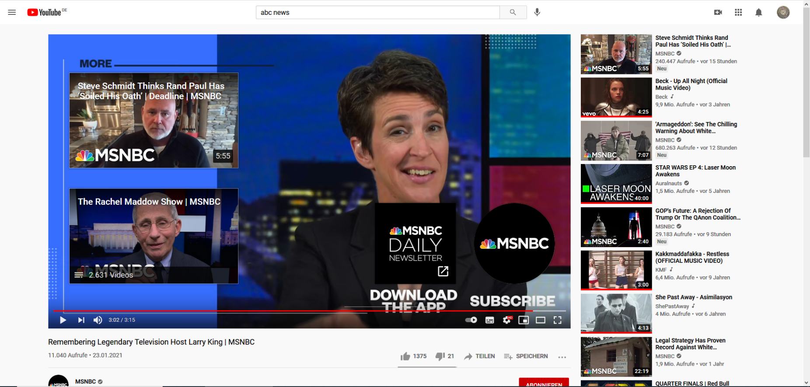810x387 pixels.
Task: Go to Auralnauts channel
Action: [668, 183]
